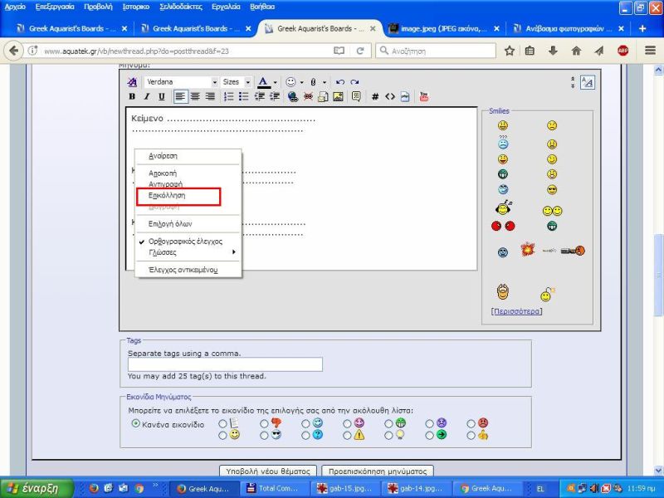Select the thumbs-down message icon radio
The height and width of the screenshot is (498, 664).
pyautogui.click(x=264, y=423)
